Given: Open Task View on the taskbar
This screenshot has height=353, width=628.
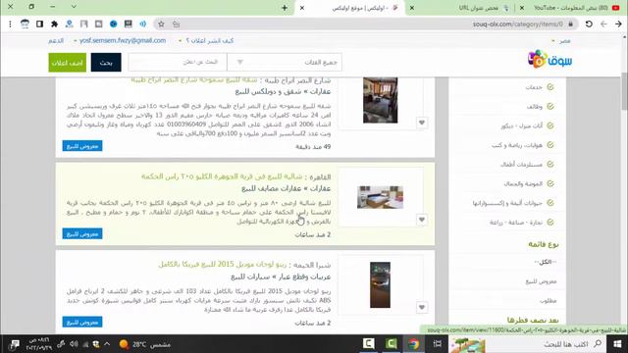Looking at the screenshot, I should (438, 344).
